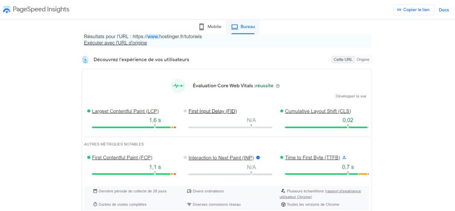Select the Cette URL toggle option

(343, 60)
